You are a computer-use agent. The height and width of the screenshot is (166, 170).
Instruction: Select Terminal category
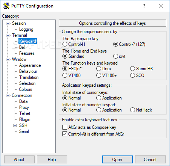(x=20, y=35)
